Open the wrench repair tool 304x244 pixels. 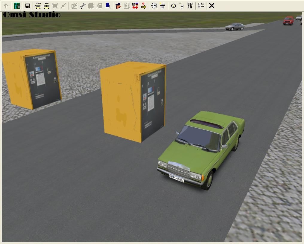[83, 6]
